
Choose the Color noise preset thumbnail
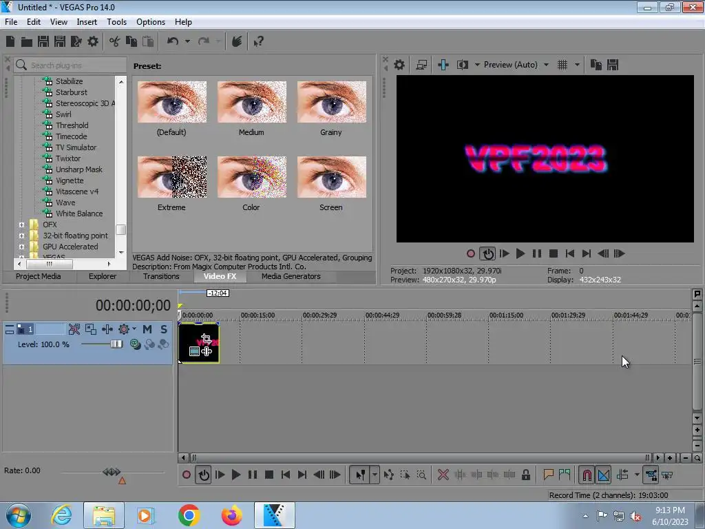coord(251,177)
